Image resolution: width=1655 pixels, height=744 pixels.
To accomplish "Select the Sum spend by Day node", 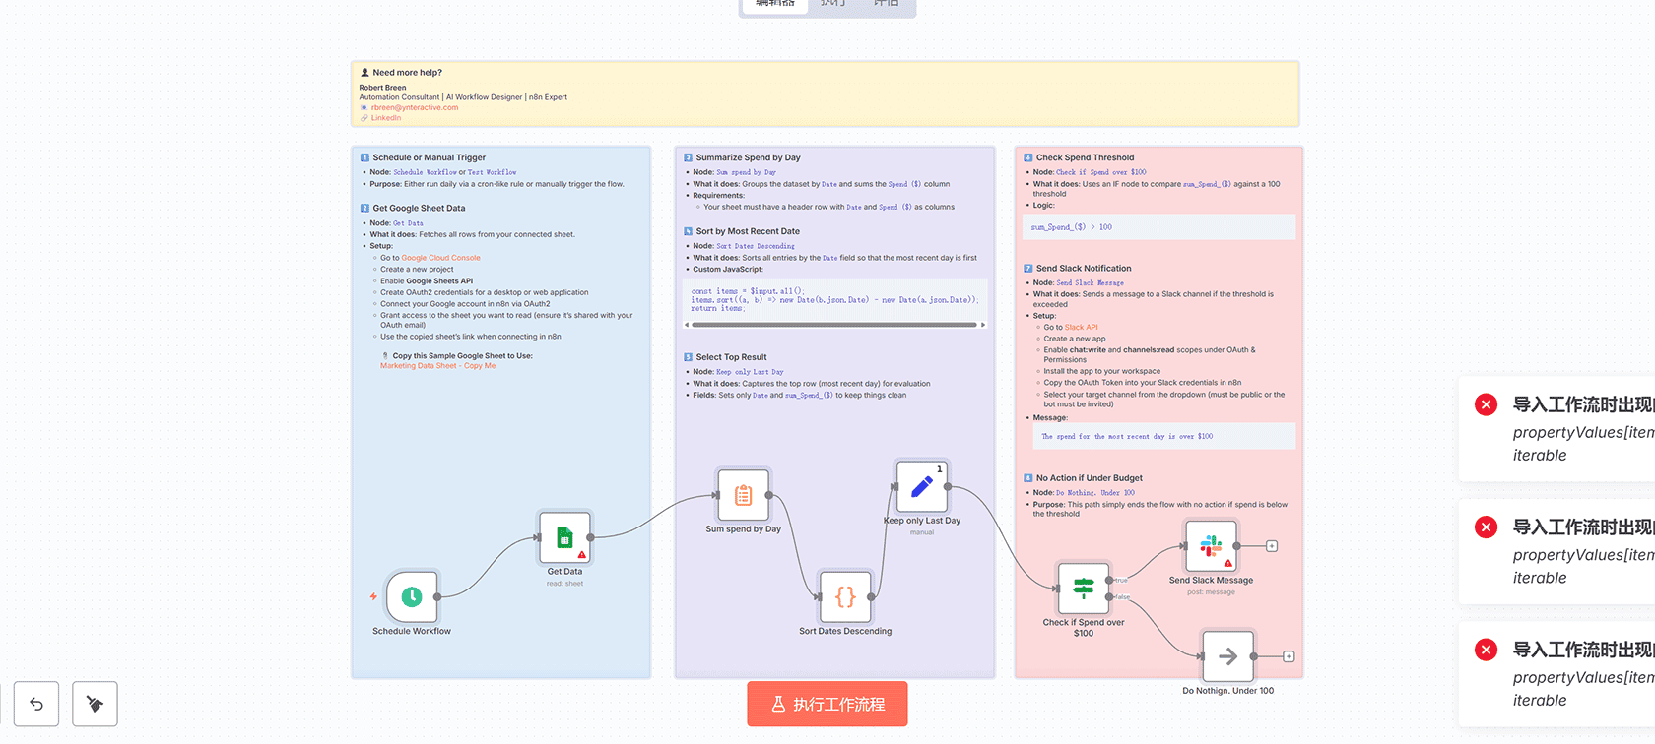I will pos(743,495).
